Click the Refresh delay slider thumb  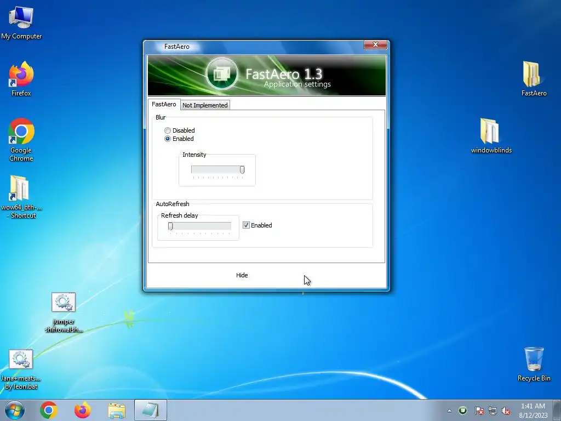(x=171, y=226)
